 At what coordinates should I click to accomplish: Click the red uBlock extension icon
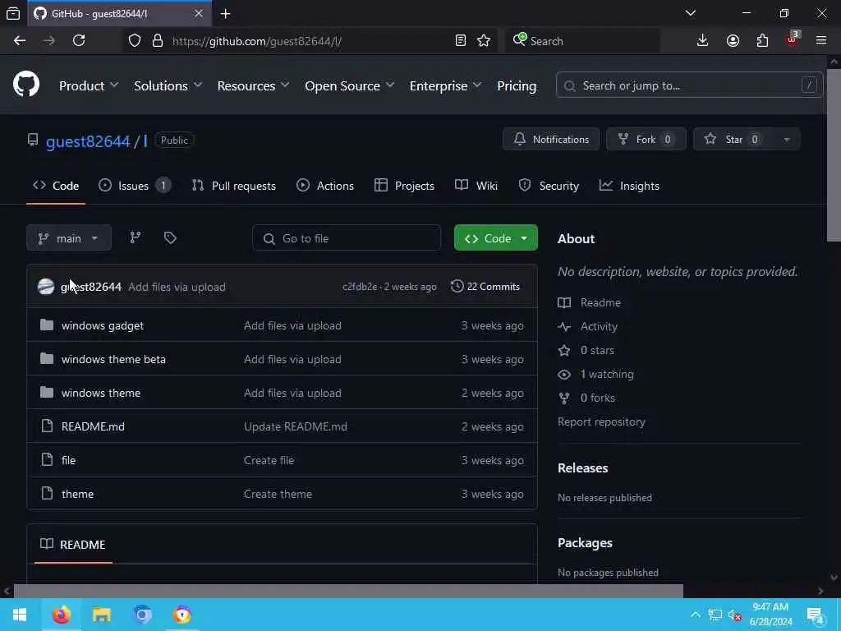(793, 39)
